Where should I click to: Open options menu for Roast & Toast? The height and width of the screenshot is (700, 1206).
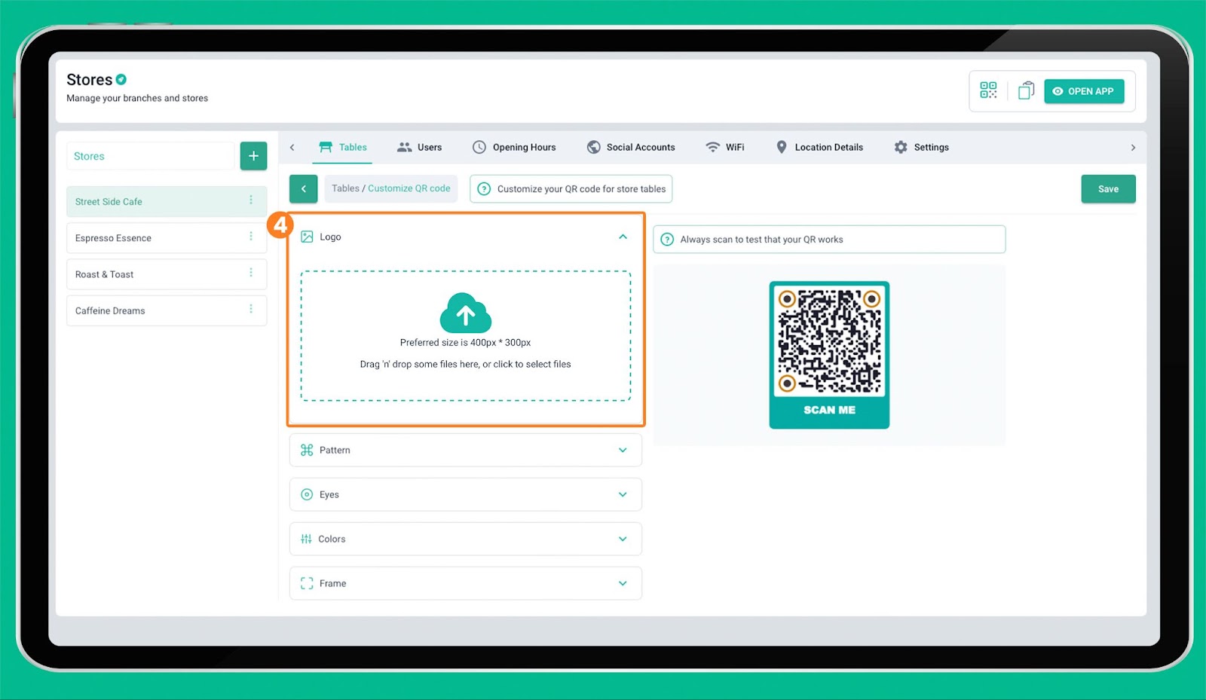click(251, 273)
